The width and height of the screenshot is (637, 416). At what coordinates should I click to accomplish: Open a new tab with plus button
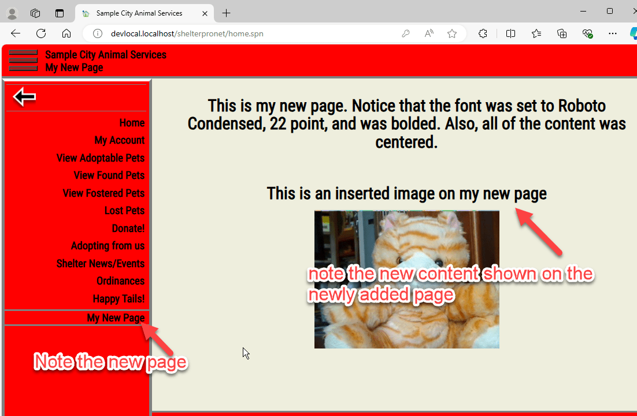pos(226,13)
